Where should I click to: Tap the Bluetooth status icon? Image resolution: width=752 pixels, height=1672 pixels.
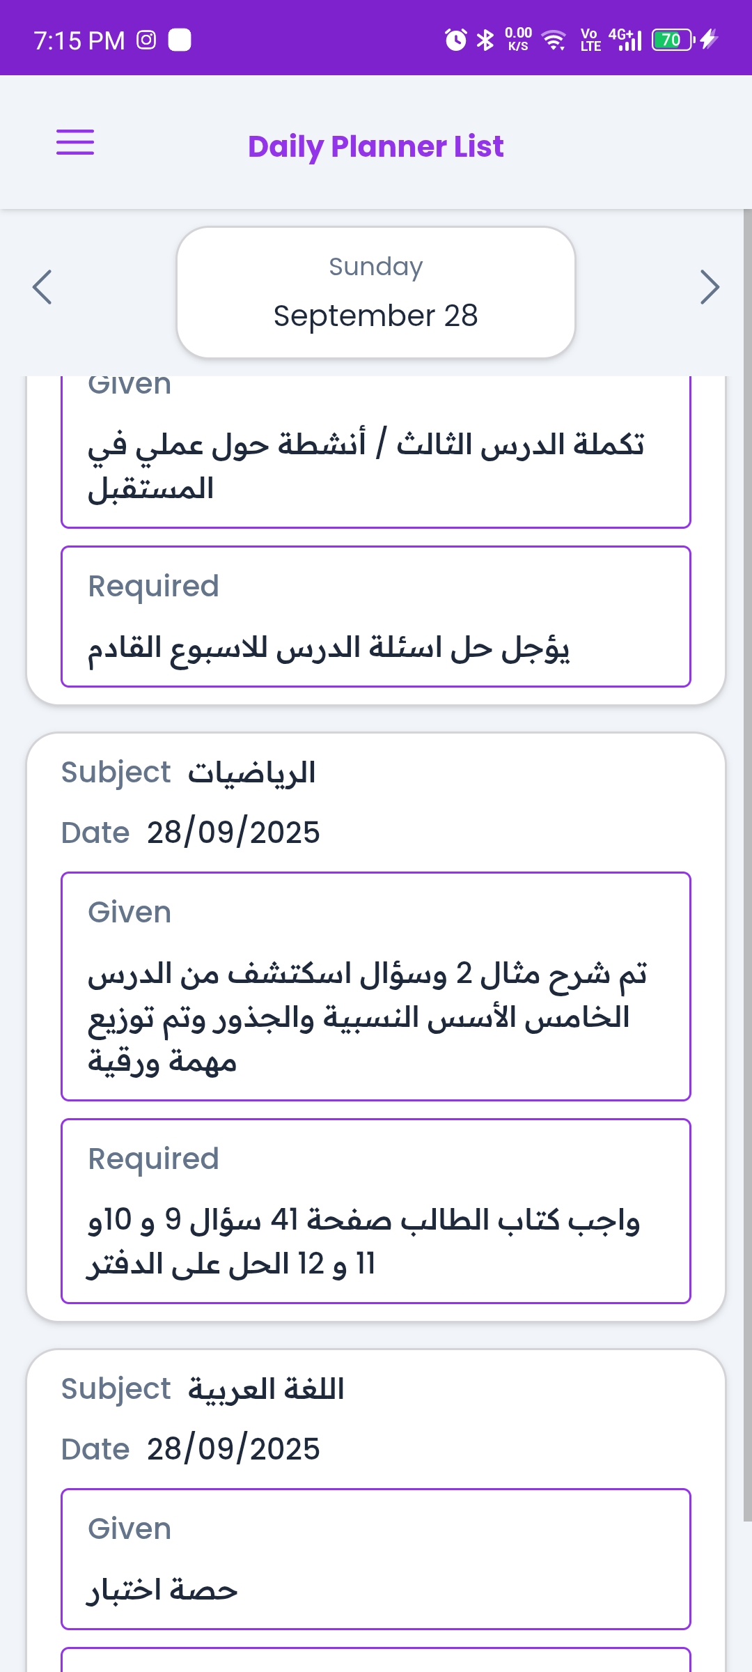tap(485, 40)
